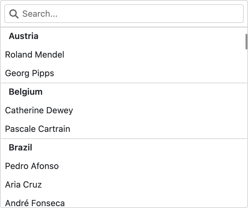Select the first contact under Brazil

point(32,166)
